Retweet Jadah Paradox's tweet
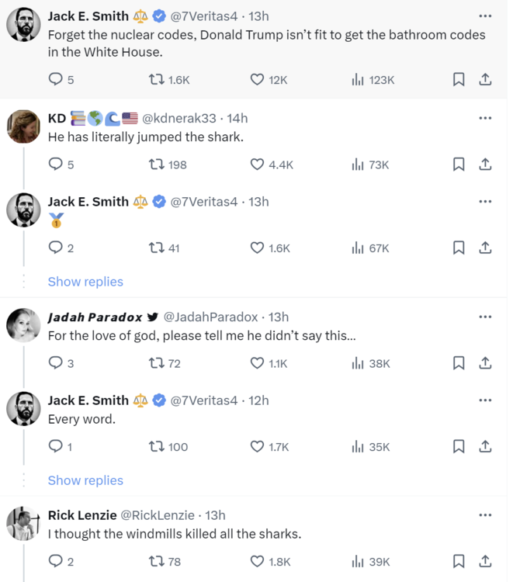The width and height of the screenshot is (520, 582). pos(155,362)
